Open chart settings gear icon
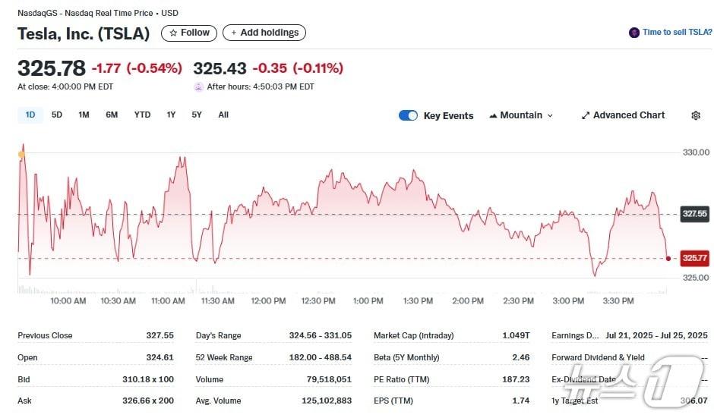The height and width of the screenshot is (418, 714). coord(696,115)
